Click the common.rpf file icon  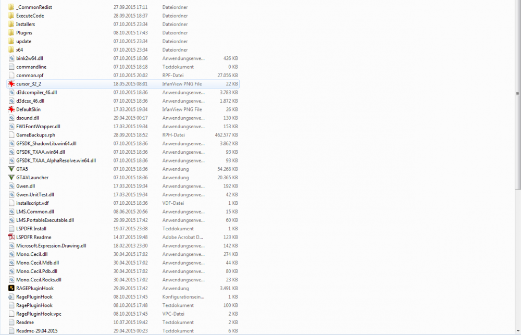(x=11, y=76)
